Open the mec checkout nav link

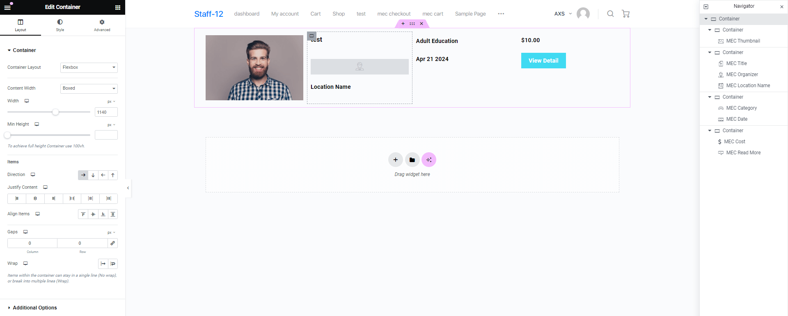[x=394, y=14]
